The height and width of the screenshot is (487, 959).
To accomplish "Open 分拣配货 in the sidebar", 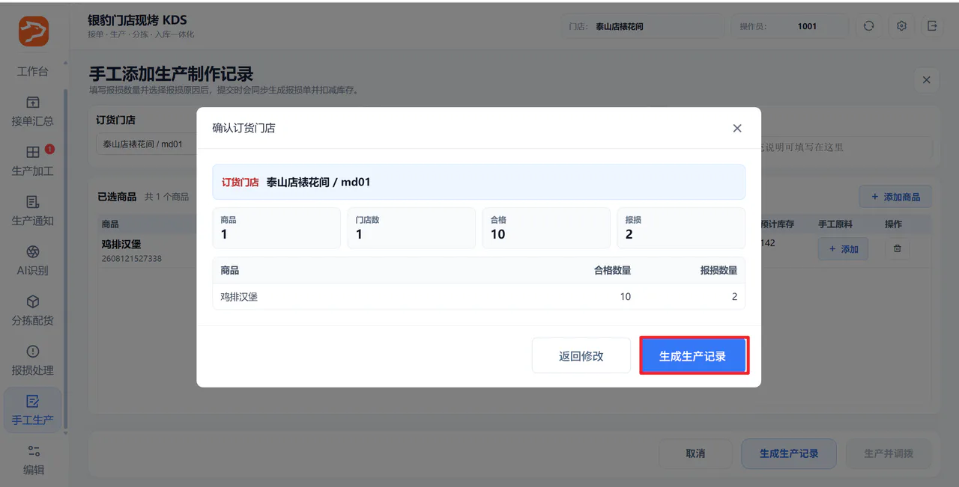I will [x=33, y=310].
